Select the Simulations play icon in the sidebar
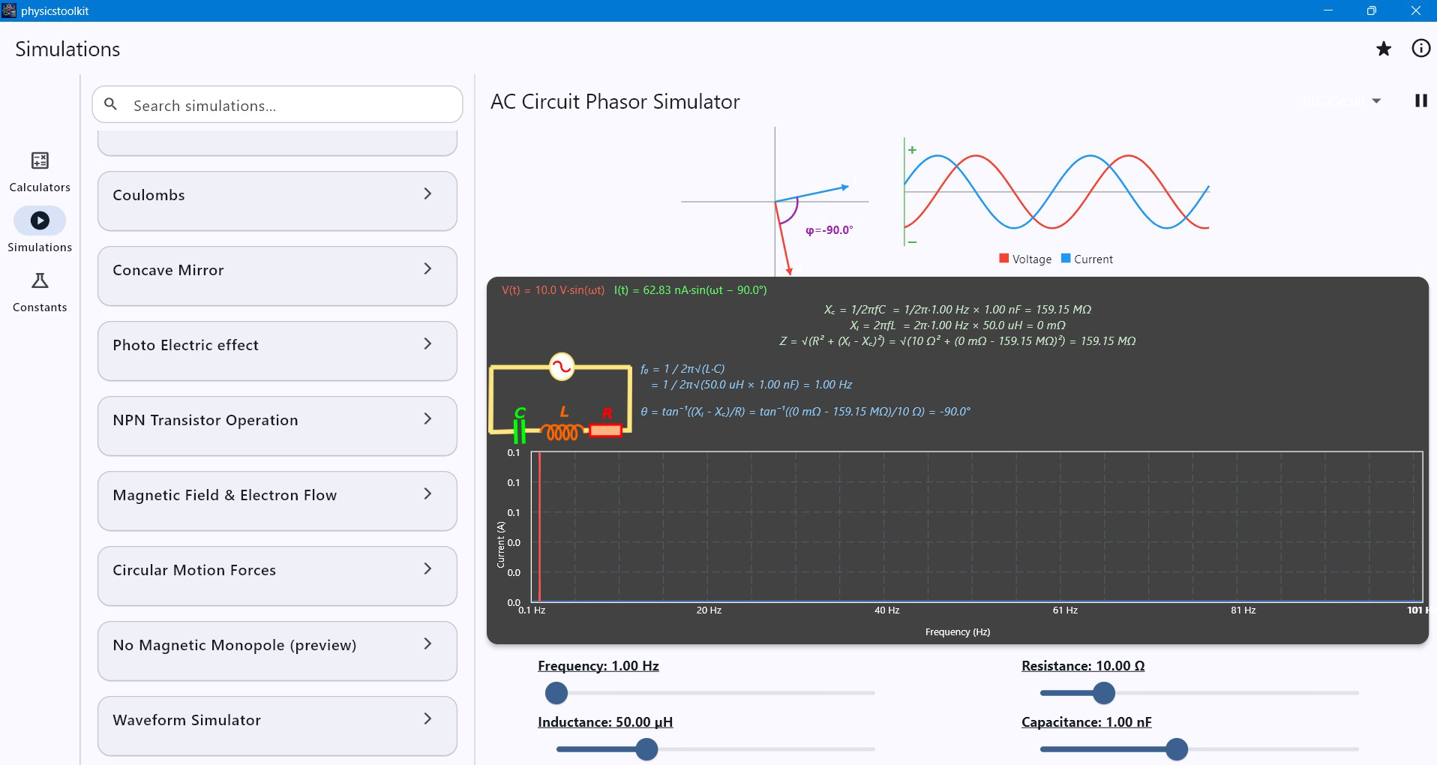Viewport: 1437px width, 765px height. [40, 220]
